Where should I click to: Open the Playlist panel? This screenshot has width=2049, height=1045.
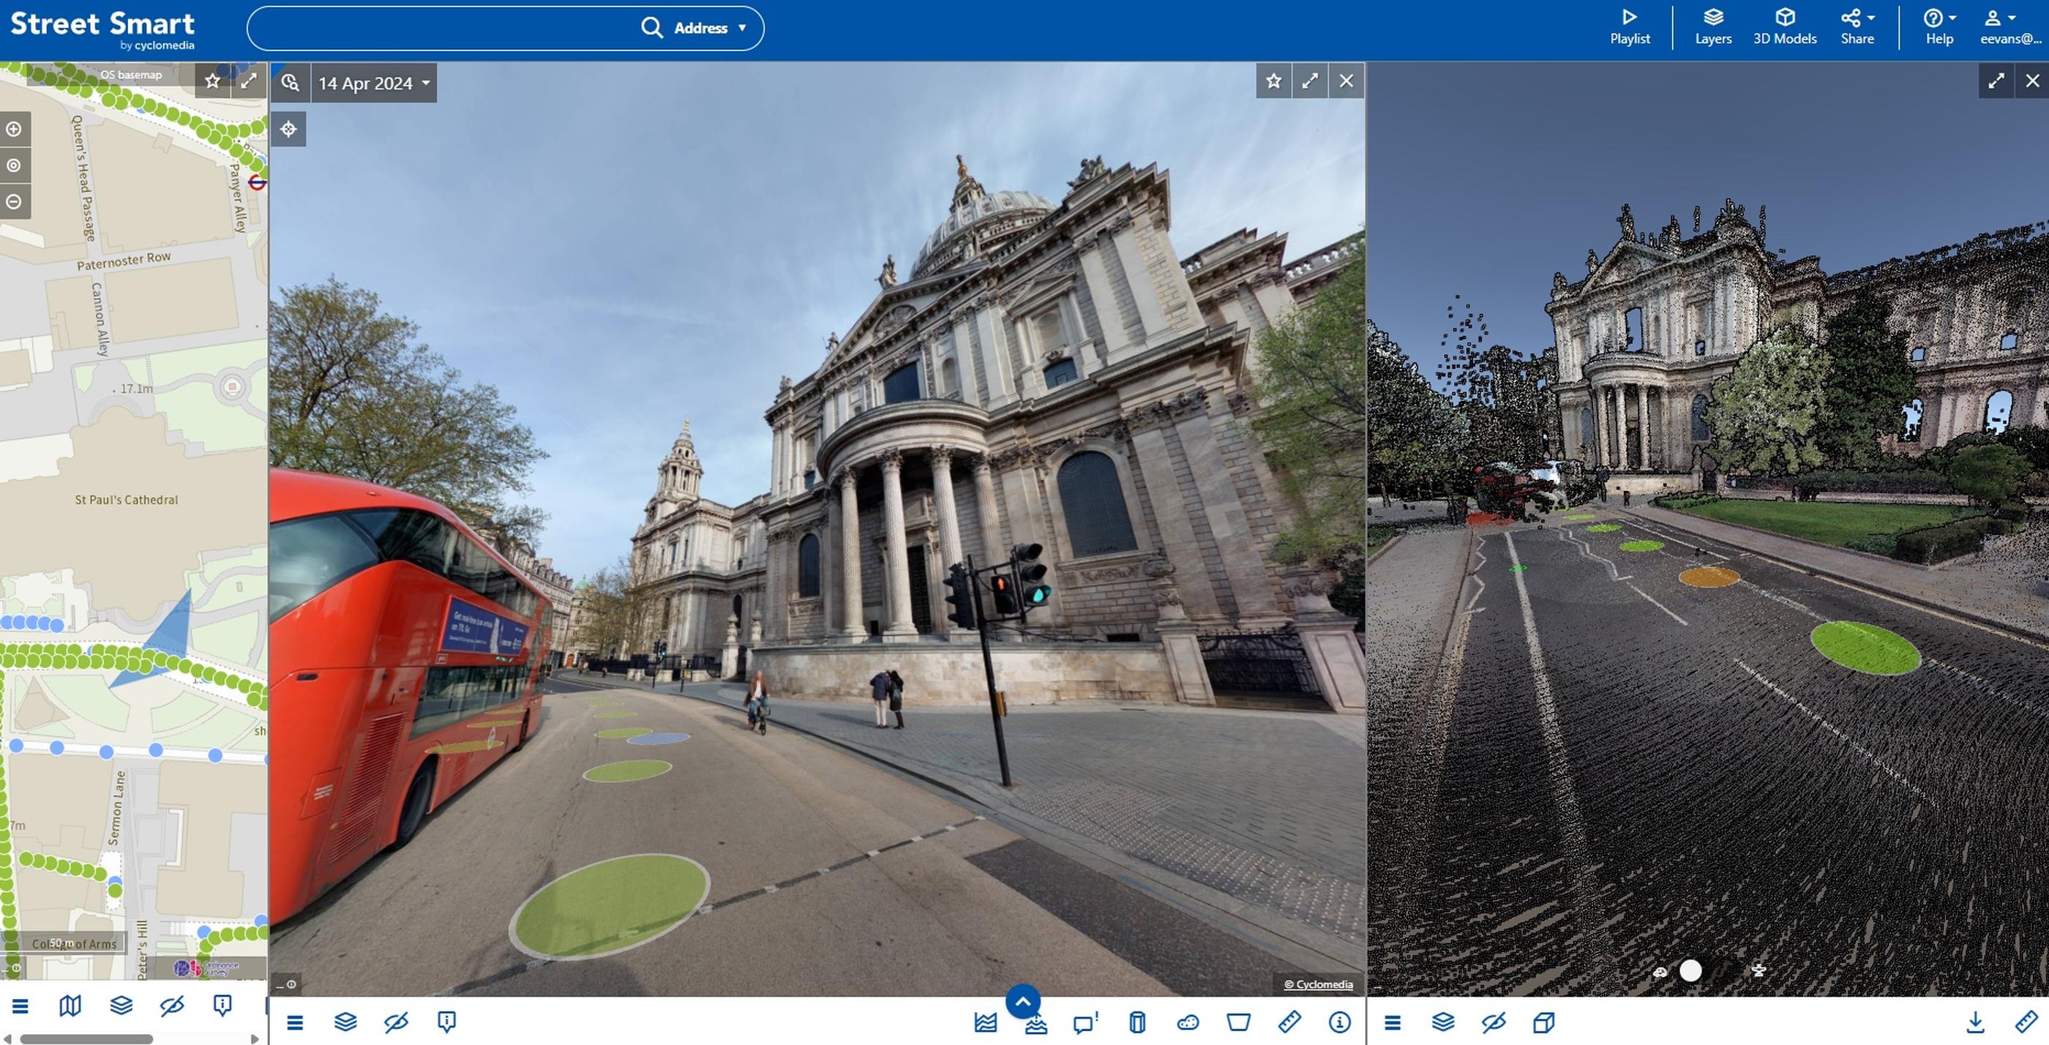pos(1629,27)
